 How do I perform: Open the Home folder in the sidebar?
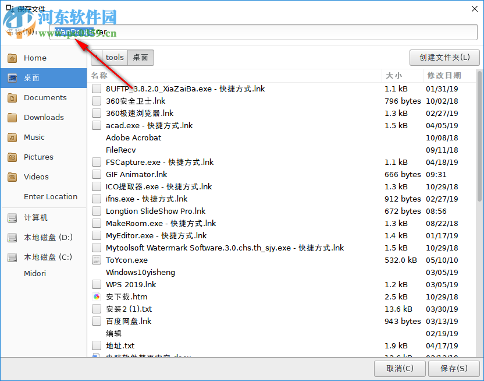tap(35, 58)
